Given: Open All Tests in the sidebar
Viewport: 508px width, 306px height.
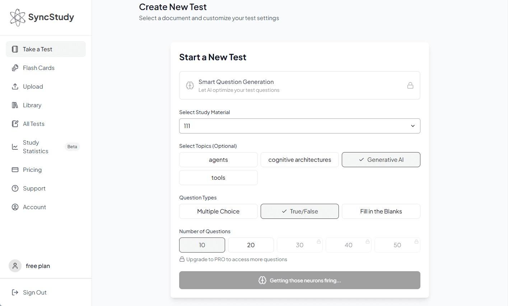Looking at the screenshot, I should pos(34,124).
